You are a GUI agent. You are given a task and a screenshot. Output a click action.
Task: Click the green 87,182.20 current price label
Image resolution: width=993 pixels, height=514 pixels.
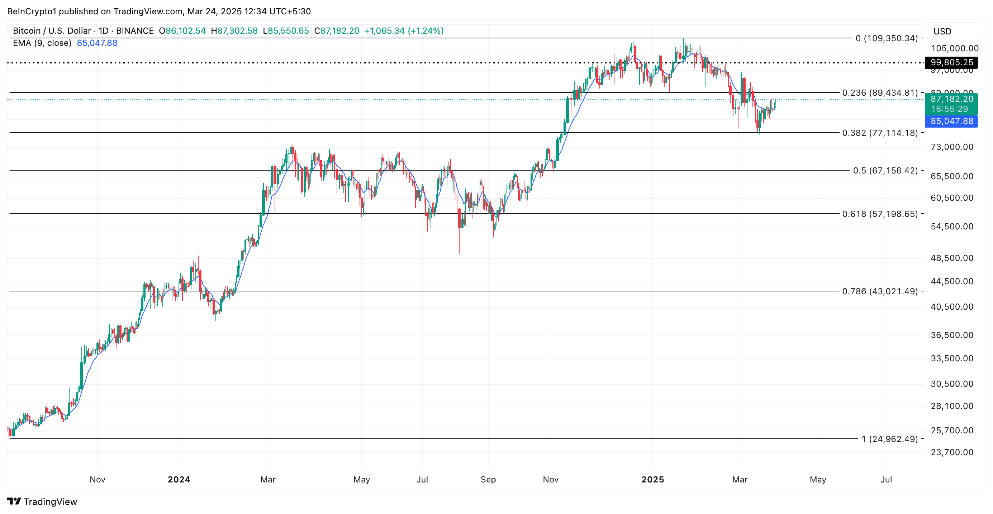click(951, 99)
